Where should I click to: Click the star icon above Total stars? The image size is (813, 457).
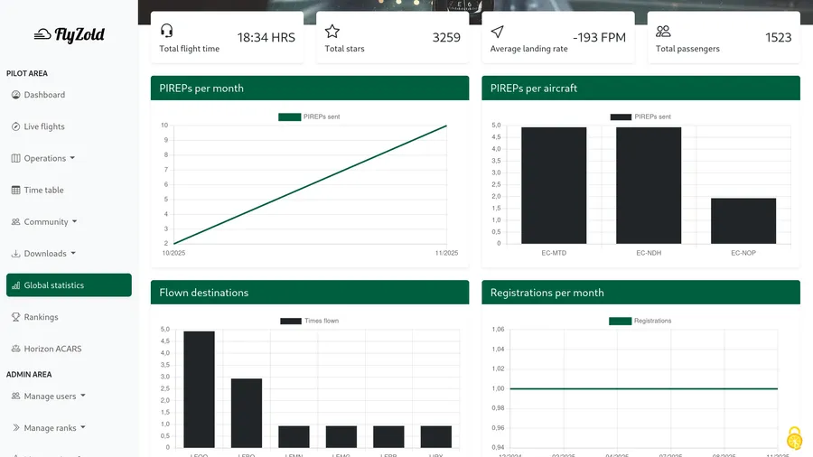[332, 31]
